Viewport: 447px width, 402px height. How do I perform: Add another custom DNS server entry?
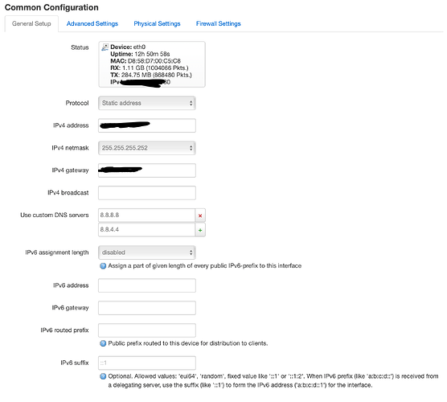tap(200, 230)
